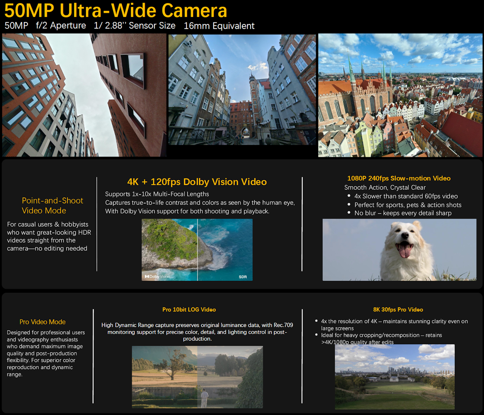Click the 4K + 120fps Dolby Vision Video heading

(197, 182)
